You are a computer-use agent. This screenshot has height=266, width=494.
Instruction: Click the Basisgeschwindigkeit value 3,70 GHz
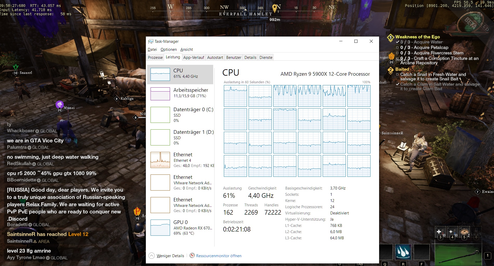tap(338, 188)
